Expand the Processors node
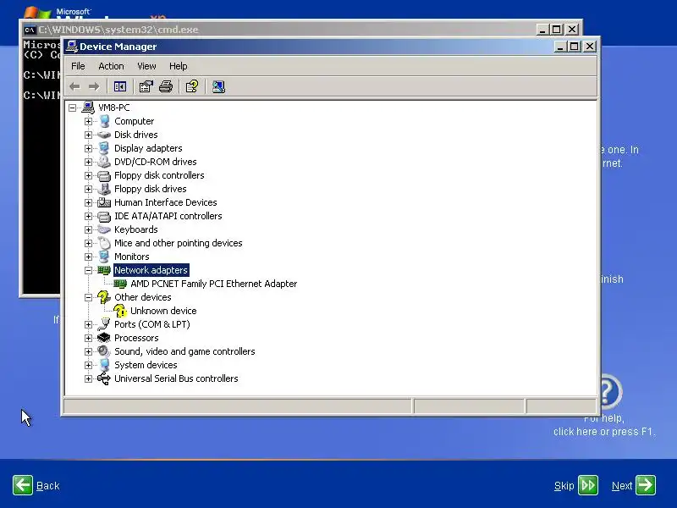The image size is (677, 508). [88, 338]
